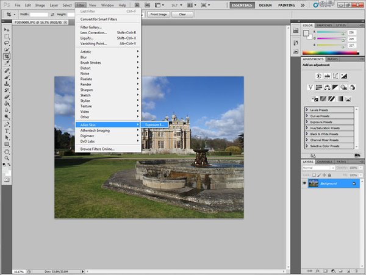The height and width of the screenshot is (275, 366).
Task: Select the Type tool
Action: click(x=6, y=130)
